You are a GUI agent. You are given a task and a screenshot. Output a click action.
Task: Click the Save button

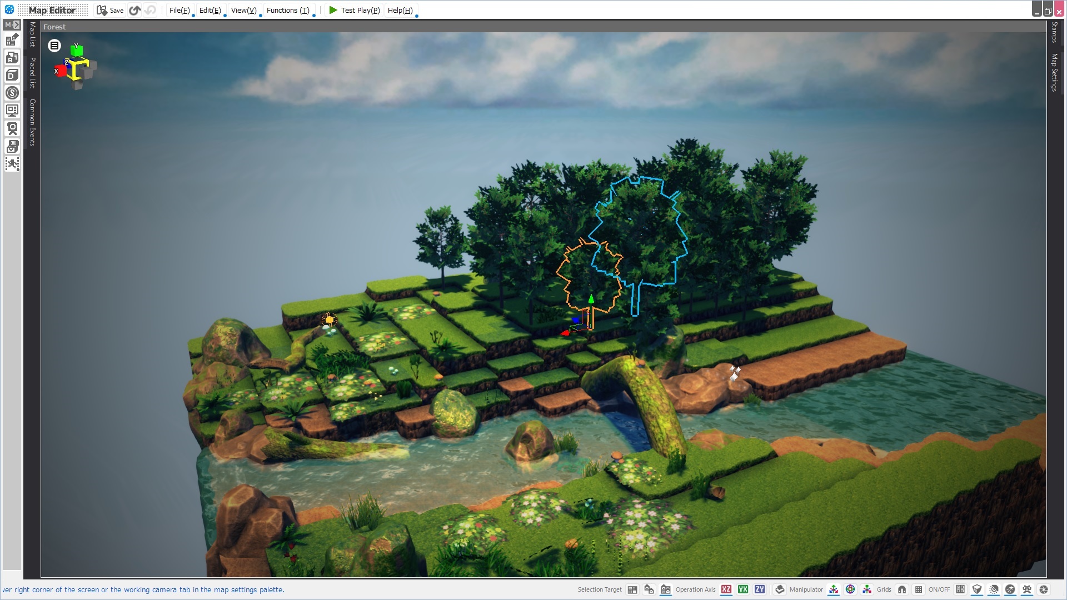(x=110, y=10)
